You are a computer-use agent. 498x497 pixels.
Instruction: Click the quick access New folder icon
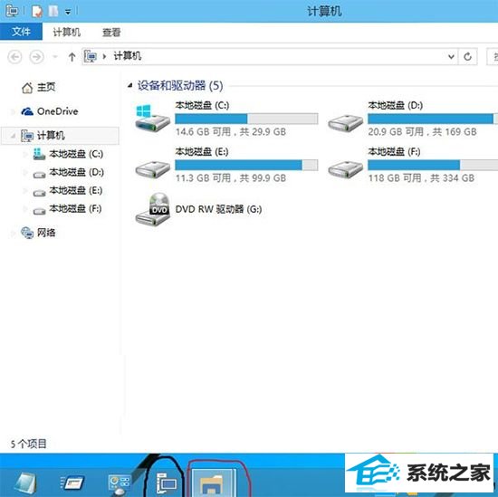coord(53,12)
